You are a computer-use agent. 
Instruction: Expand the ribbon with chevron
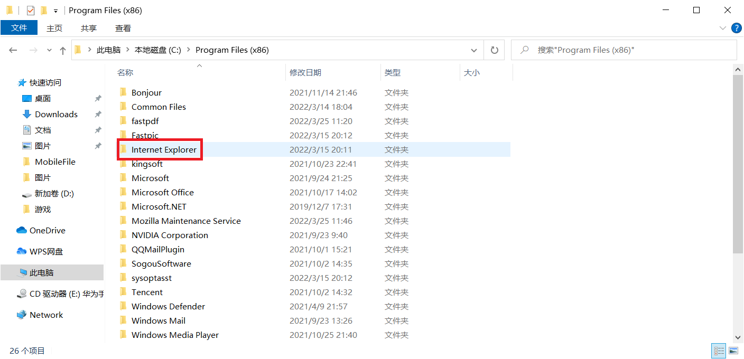click(723, 28)
